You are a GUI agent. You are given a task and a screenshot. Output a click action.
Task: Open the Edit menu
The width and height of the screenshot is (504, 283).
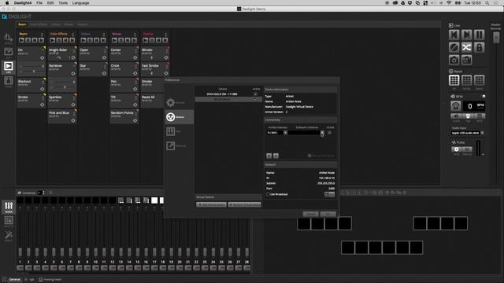(50, 3)
